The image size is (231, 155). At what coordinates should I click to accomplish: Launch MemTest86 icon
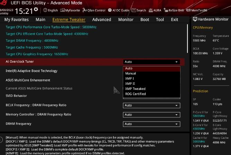188,10
